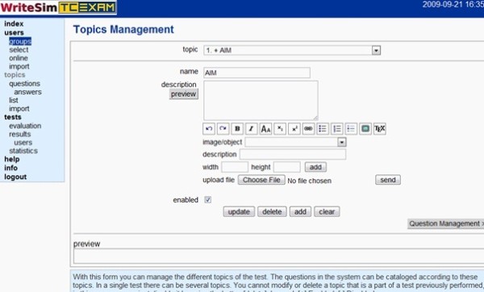Open help in sidebar menu

pyautogui.click(x=12, y=159)
